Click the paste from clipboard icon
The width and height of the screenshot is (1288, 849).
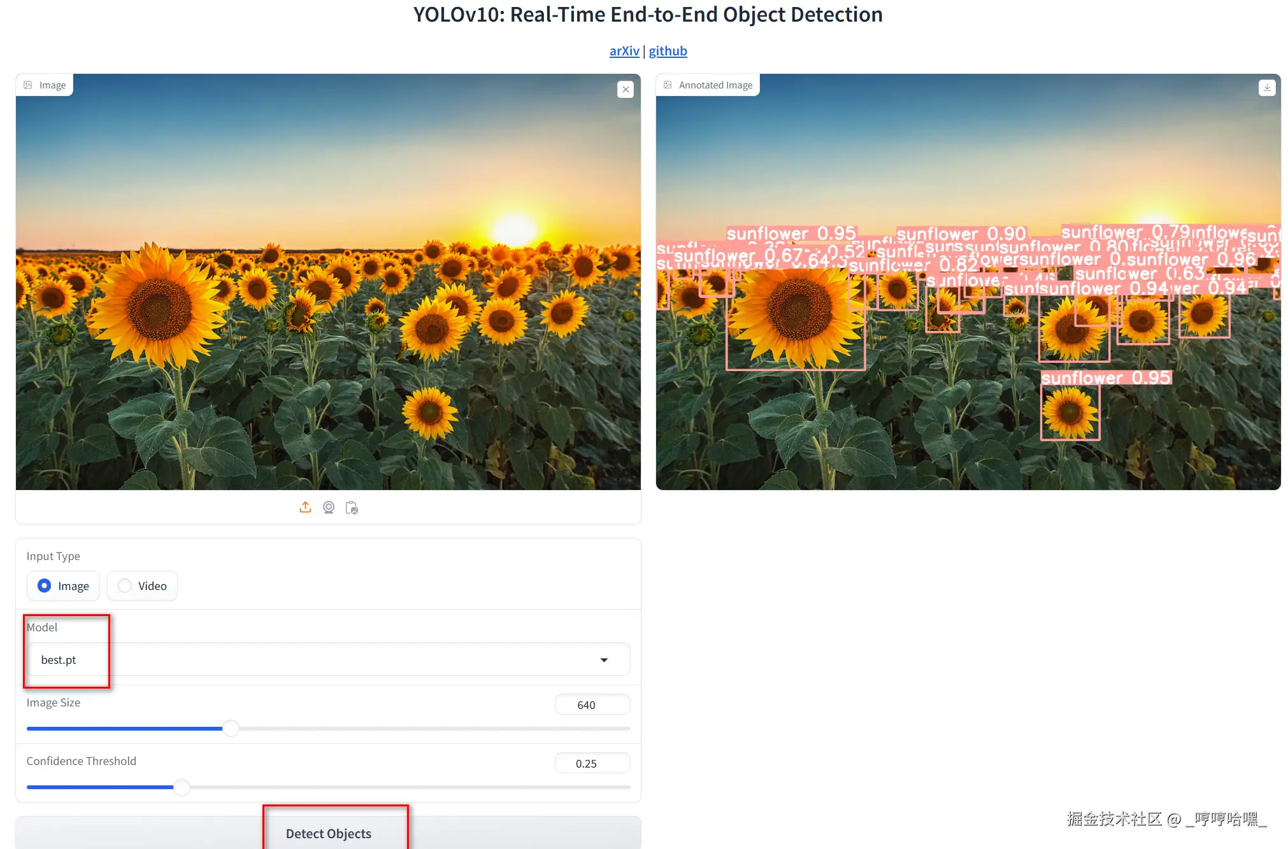click(x=352, y=507)
